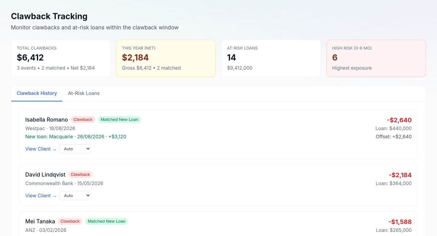
Task: Click the Highest exposure label
Action: click(352, 68)
